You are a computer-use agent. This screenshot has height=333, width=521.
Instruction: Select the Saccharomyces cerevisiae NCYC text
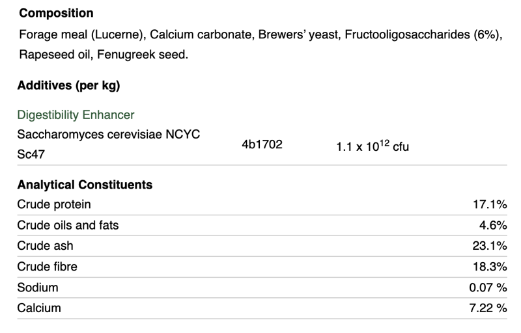point(108,135)
